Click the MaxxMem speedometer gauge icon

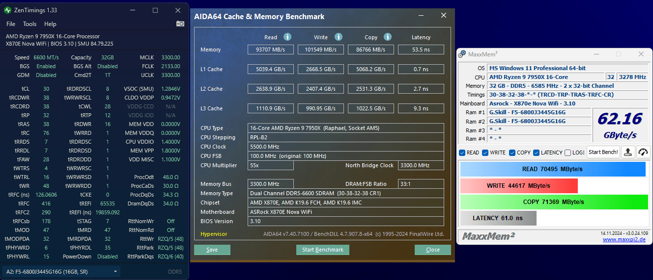pos(643,152)
